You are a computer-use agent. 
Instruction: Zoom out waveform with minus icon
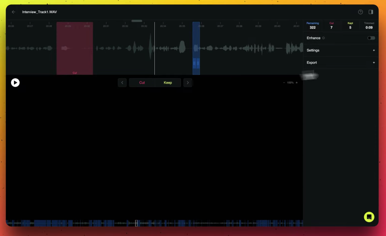284,83
